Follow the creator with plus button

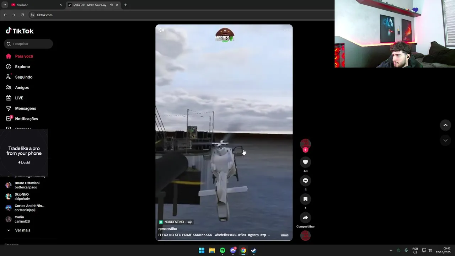305,150
